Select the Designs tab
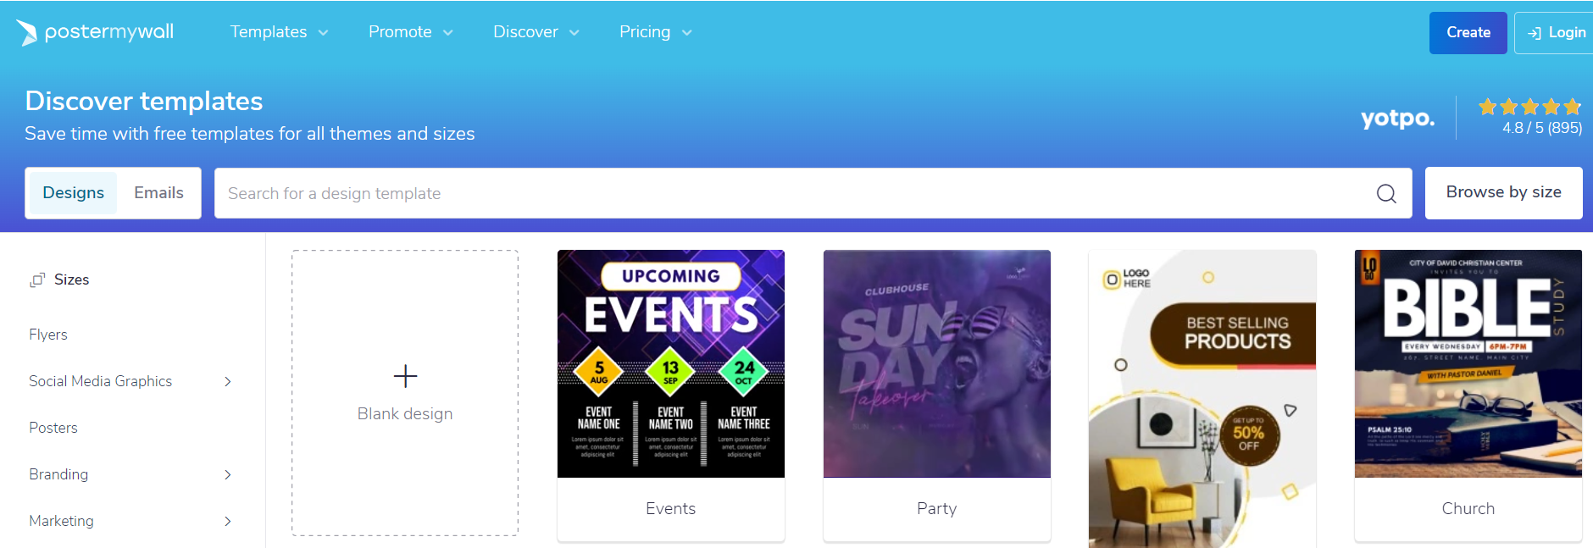This screenshot has height=548, width=1593. point(73,193)
